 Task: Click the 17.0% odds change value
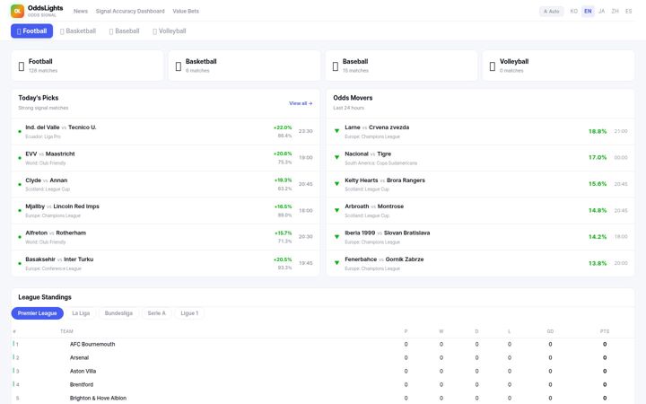[598, 157]
